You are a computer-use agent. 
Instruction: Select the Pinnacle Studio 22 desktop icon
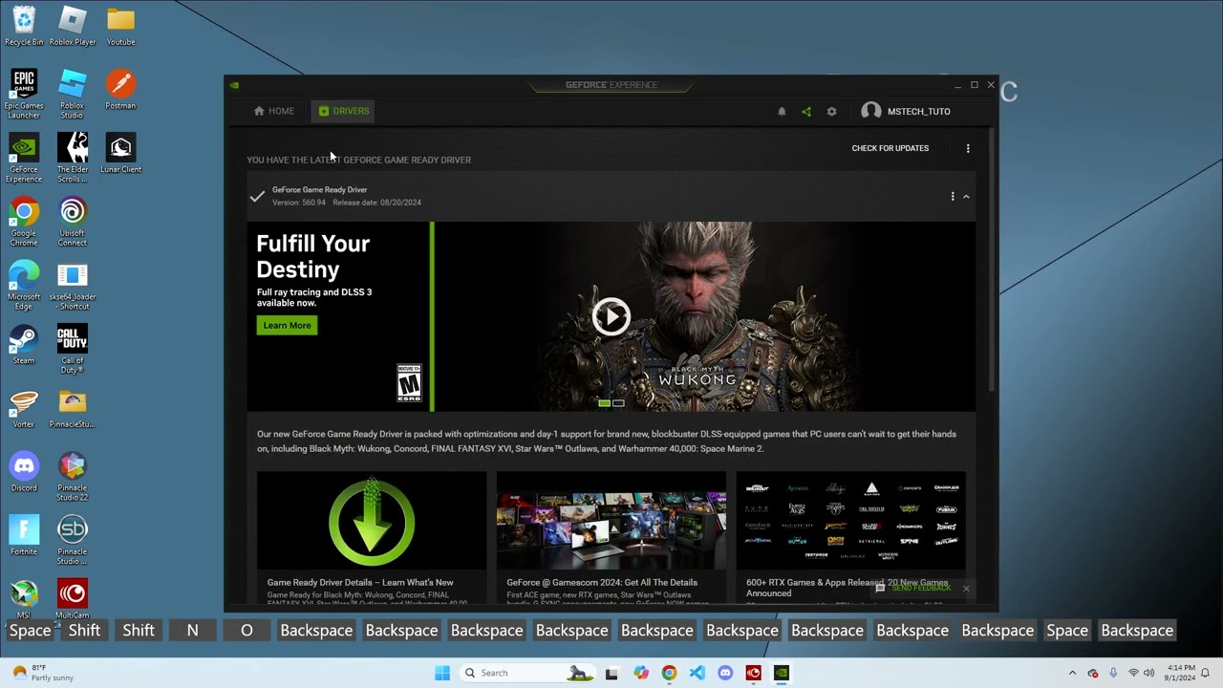tap(73, 477)
